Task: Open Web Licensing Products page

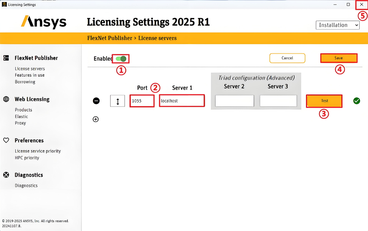Action: point(23,110)
